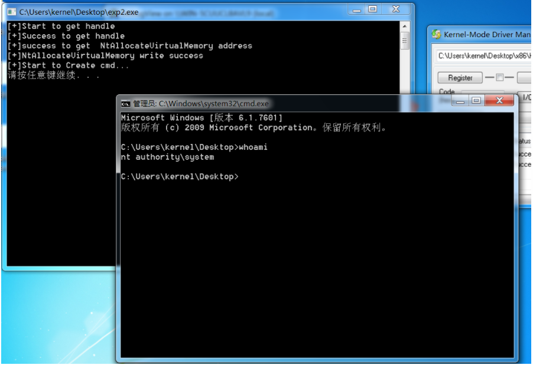This screenshot has height=365, width=533.
Task: Close the cmd.exe administrator window
Action: 499,100
